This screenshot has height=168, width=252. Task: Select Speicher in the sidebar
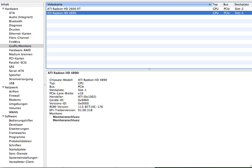15,75
